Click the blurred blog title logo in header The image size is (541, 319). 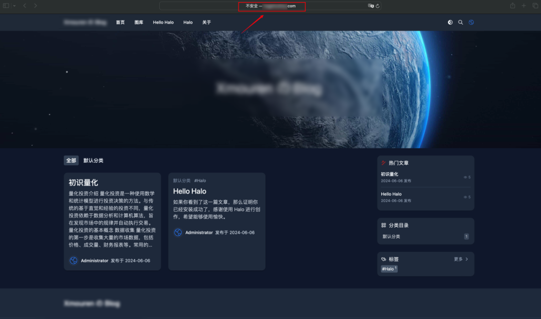(x=85, y=23)
